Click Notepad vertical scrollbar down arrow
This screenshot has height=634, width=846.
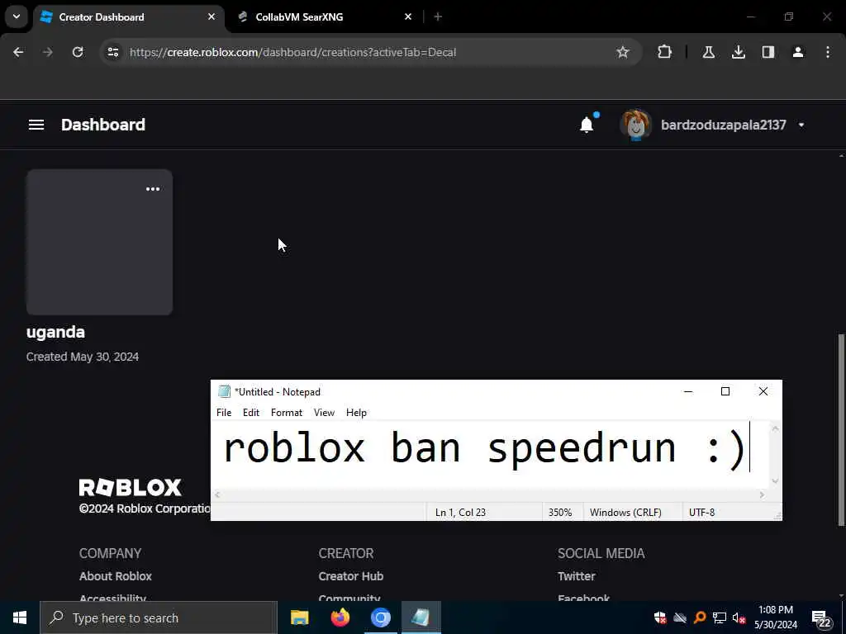click(775, 481)
